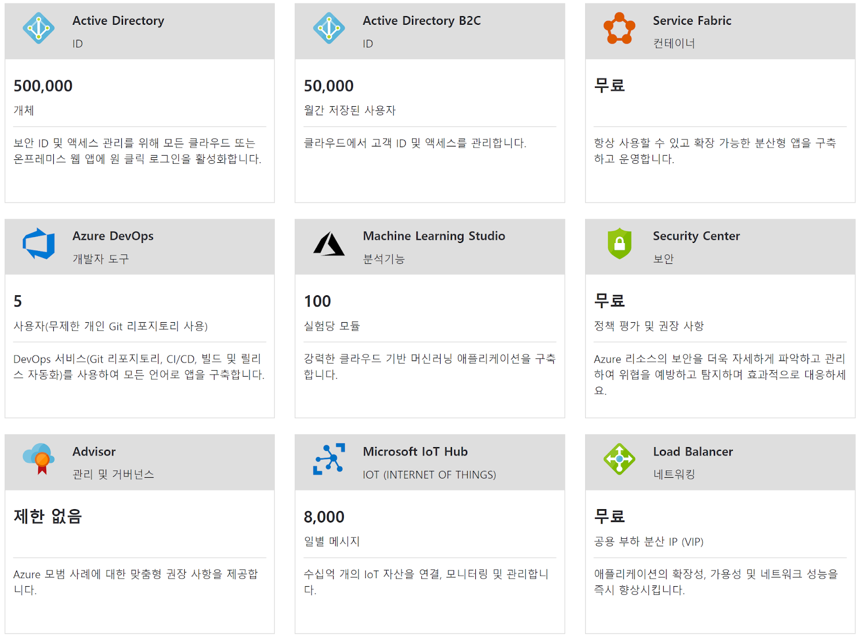
Task: Click the 일별 메시지 label
Action: (x=332, y=541)
